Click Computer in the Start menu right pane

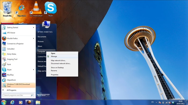coord(41,51)
